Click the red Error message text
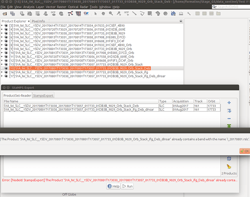 pos(120,180)
